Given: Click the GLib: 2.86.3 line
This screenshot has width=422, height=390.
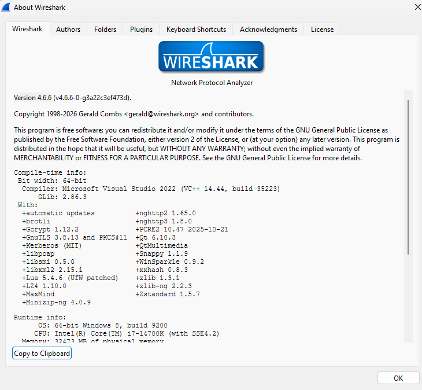Looking at the screenshot, I should point(62,197).
